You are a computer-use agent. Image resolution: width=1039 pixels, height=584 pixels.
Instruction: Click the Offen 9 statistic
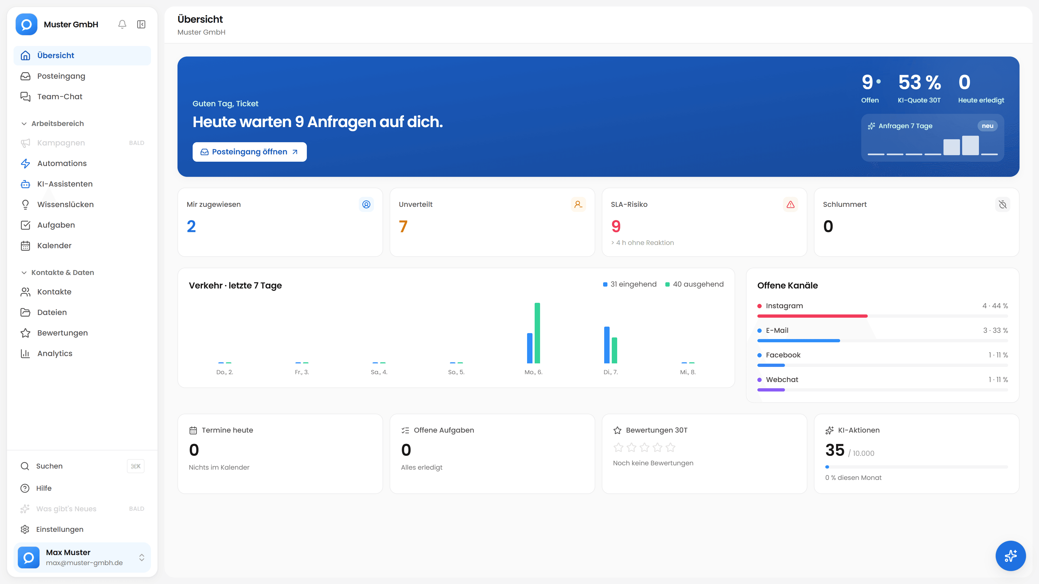click(x=870, y=88)
